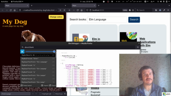Screen dimensions: 171x96
Task: Expand result entry 9 in model
Action: [68, 84]
